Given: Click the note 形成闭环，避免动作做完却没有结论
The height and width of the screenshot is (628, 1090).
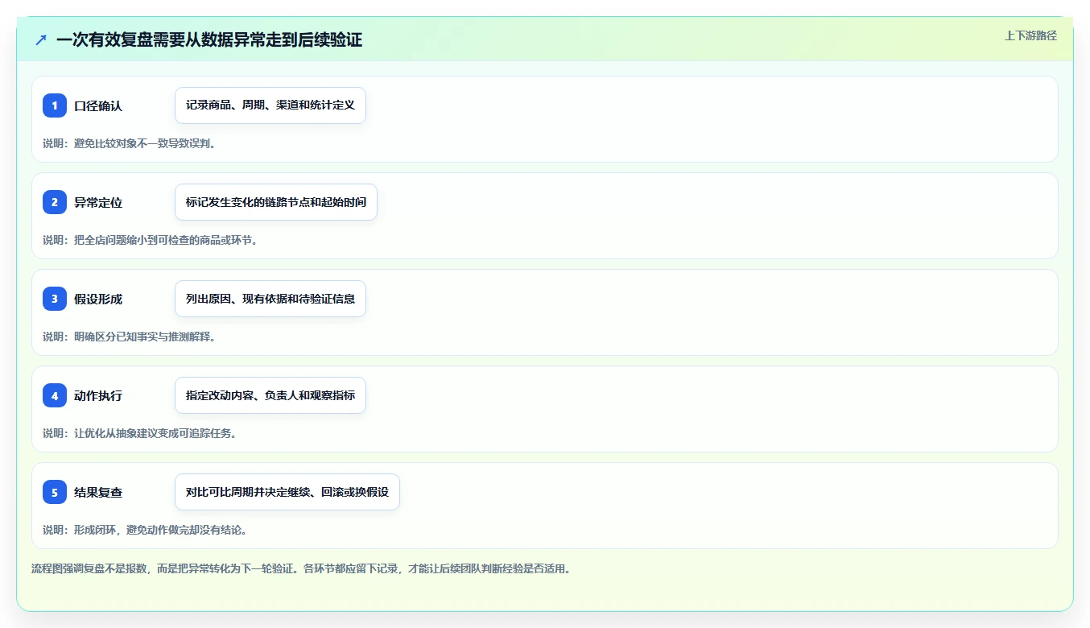Looking at the screenshot, I should click(145, 530).
